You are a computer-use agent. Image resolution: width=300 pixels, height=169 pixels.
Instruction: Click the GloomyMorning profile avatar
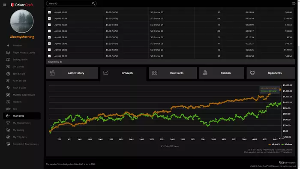click(22, 21)
